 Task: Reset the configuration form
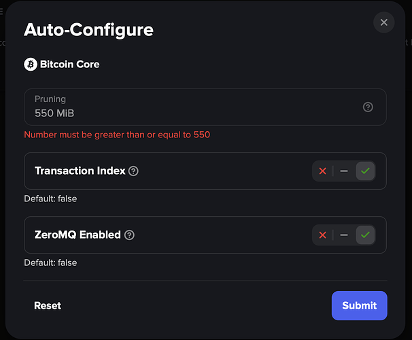coord(48,305)
